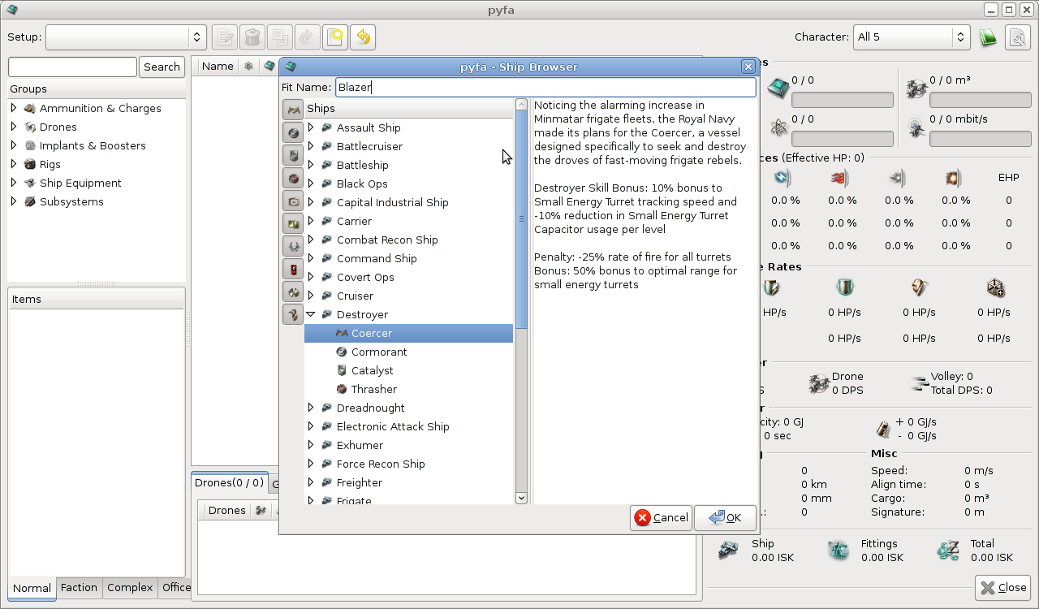Screen dimensions: 1039x609
Task: Click the Name column header
Action: click(218, 66)
